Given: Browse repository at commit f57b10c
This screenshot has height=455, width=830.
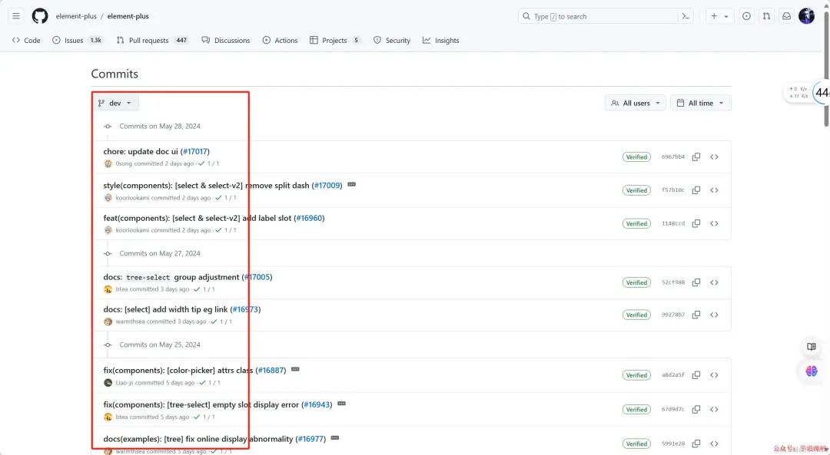Looking at the screenshot, I should (714, 190).
